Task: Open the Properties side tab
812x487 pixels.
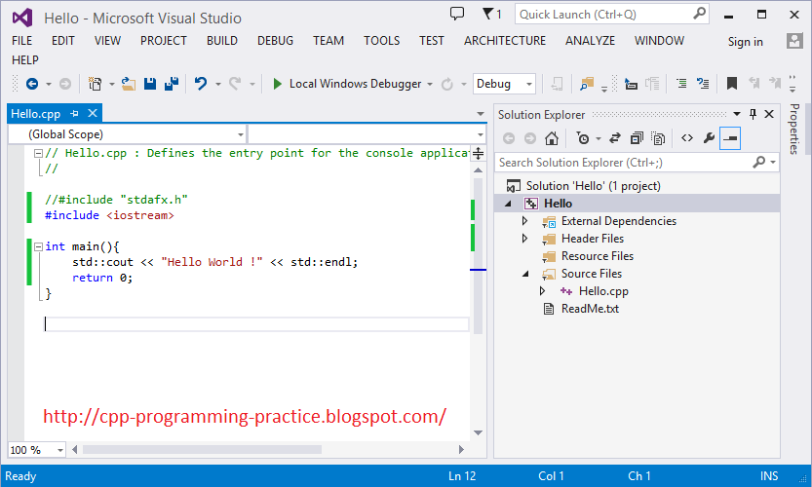Action: pyautogui.click(x=793, y=129)
